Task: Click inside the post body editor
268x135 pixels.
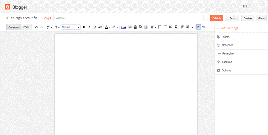Action: click(x=126, y=84)
